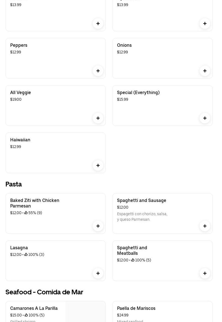Open the Peppers item details

click(x=19, y=45)
